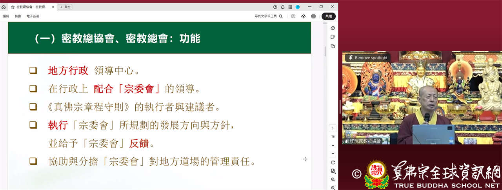The height and width of the screenshot is (190, 502).
Task: Toggle the bookmarks panel in right sidebar
Action: click(x=333, y=37)
